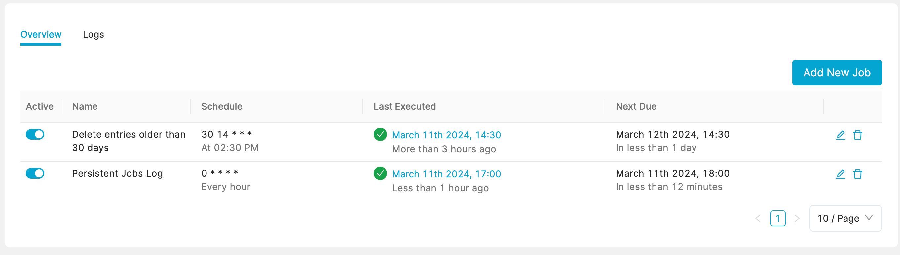
Task: Select page 1 in pagination
Action: (x=778, y=218)
